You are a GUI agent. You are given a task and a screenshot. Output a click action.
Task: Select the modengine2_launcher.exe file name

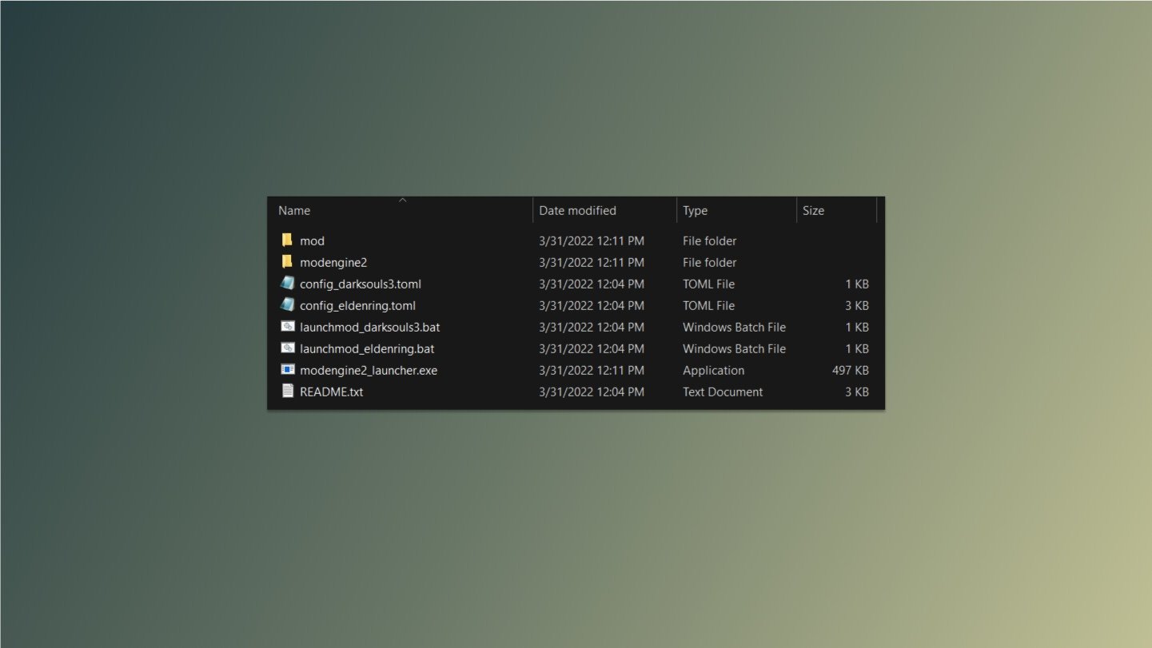(369, 370)
